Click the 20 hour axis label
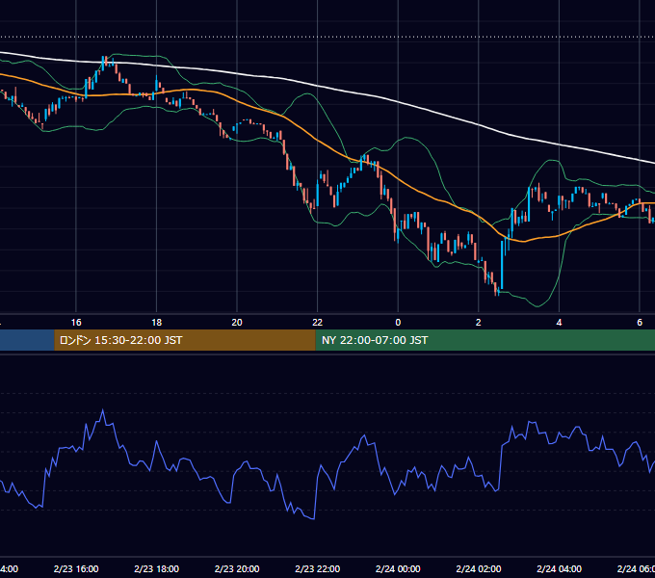The image size is (655, 578). [237, 323]
